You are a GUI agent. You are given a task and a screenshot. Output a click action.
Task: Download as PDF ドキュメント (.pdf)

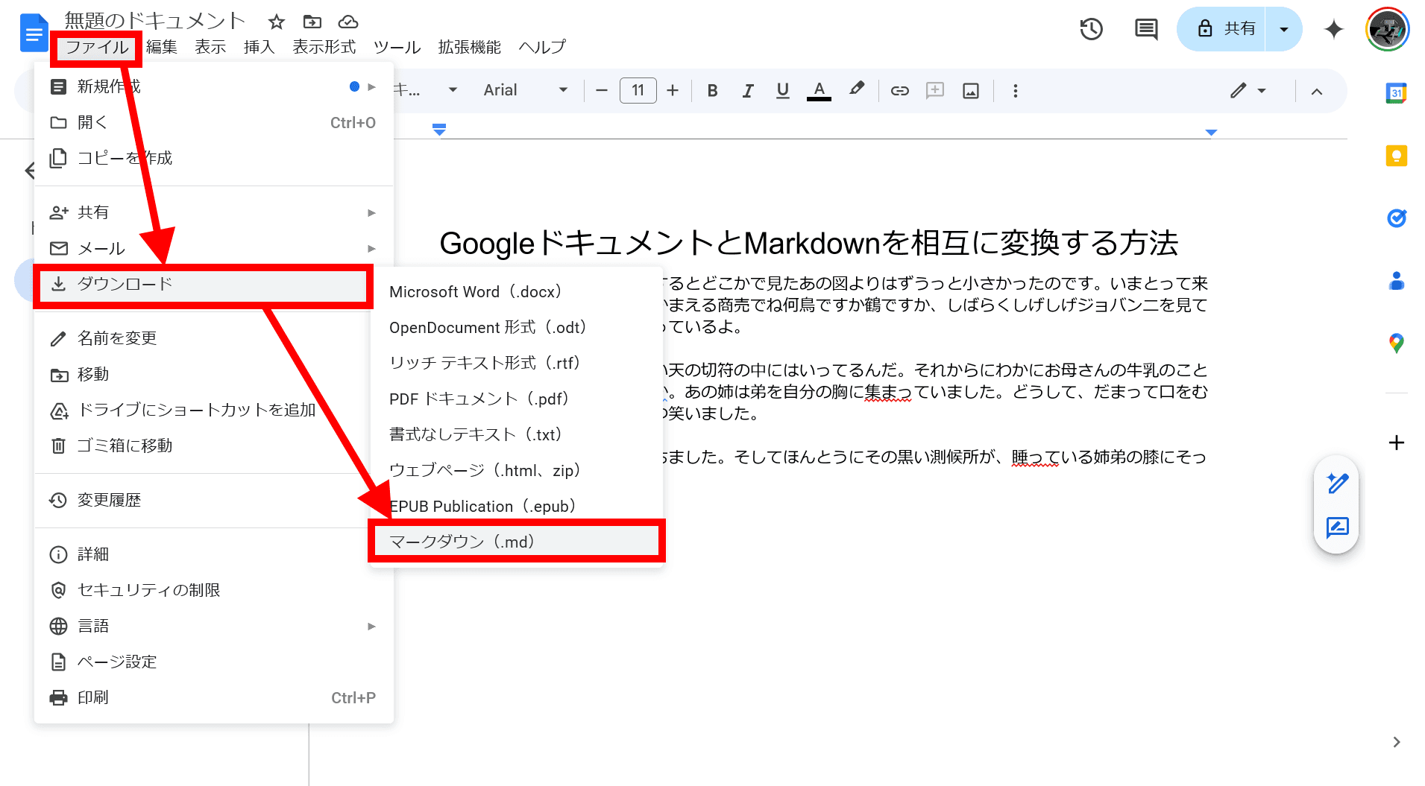pyautogui.click(x=517, y=399)
